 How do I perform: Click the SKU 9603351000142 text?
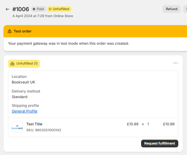[x=44, y=130]
